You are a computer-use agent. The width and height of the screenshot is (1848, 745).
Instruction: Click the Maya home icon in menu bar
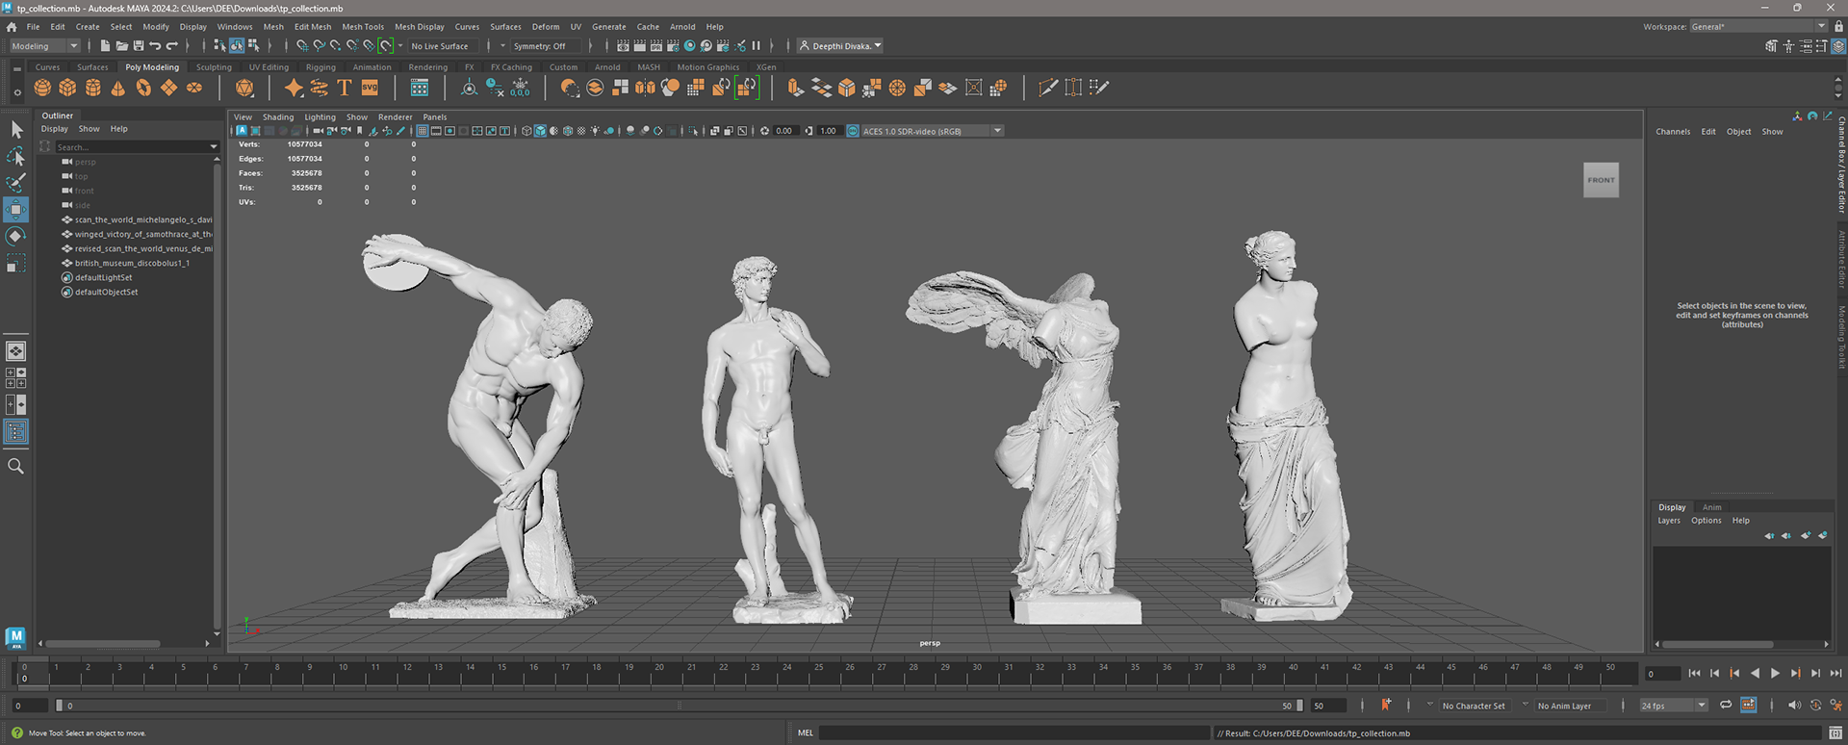[x=12, y=27]
